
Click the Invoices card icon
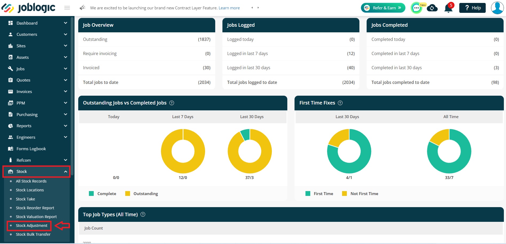tap(11, 91)
